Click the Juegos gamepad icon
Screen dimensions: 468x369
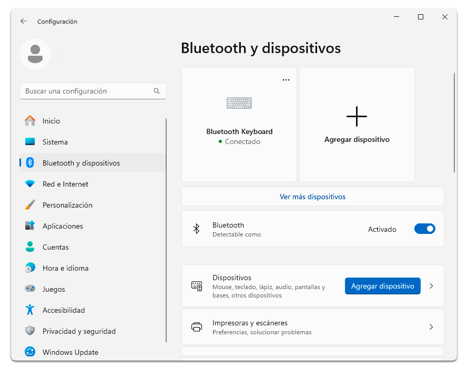click(x=30, y=289)
